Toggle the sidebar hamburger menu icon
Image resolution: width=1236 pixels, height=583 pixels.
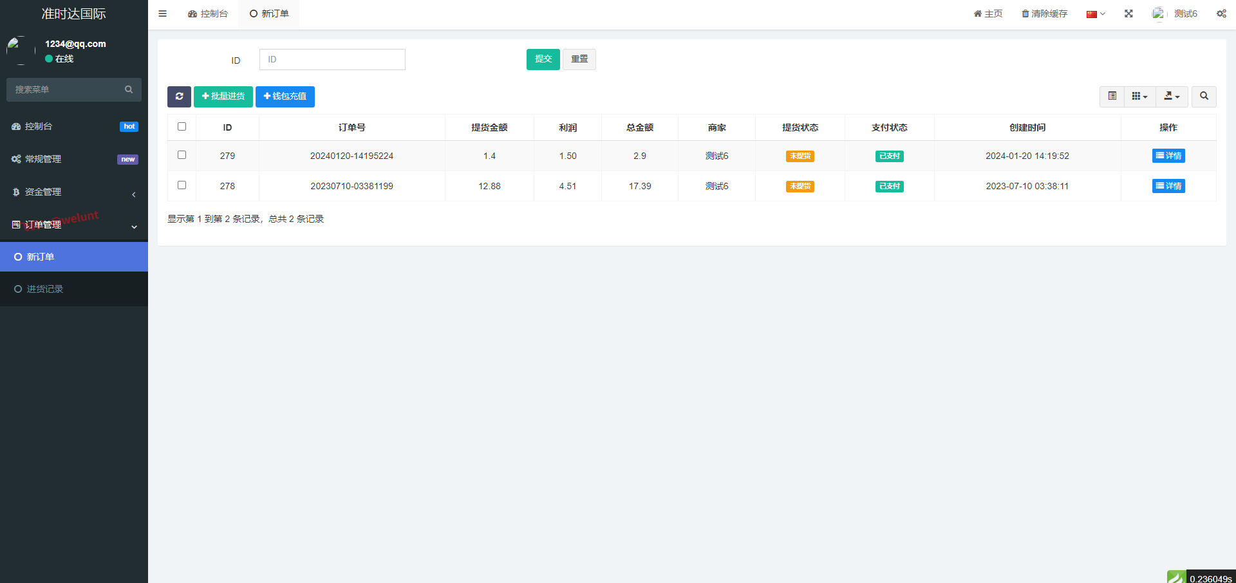(162, 14)
